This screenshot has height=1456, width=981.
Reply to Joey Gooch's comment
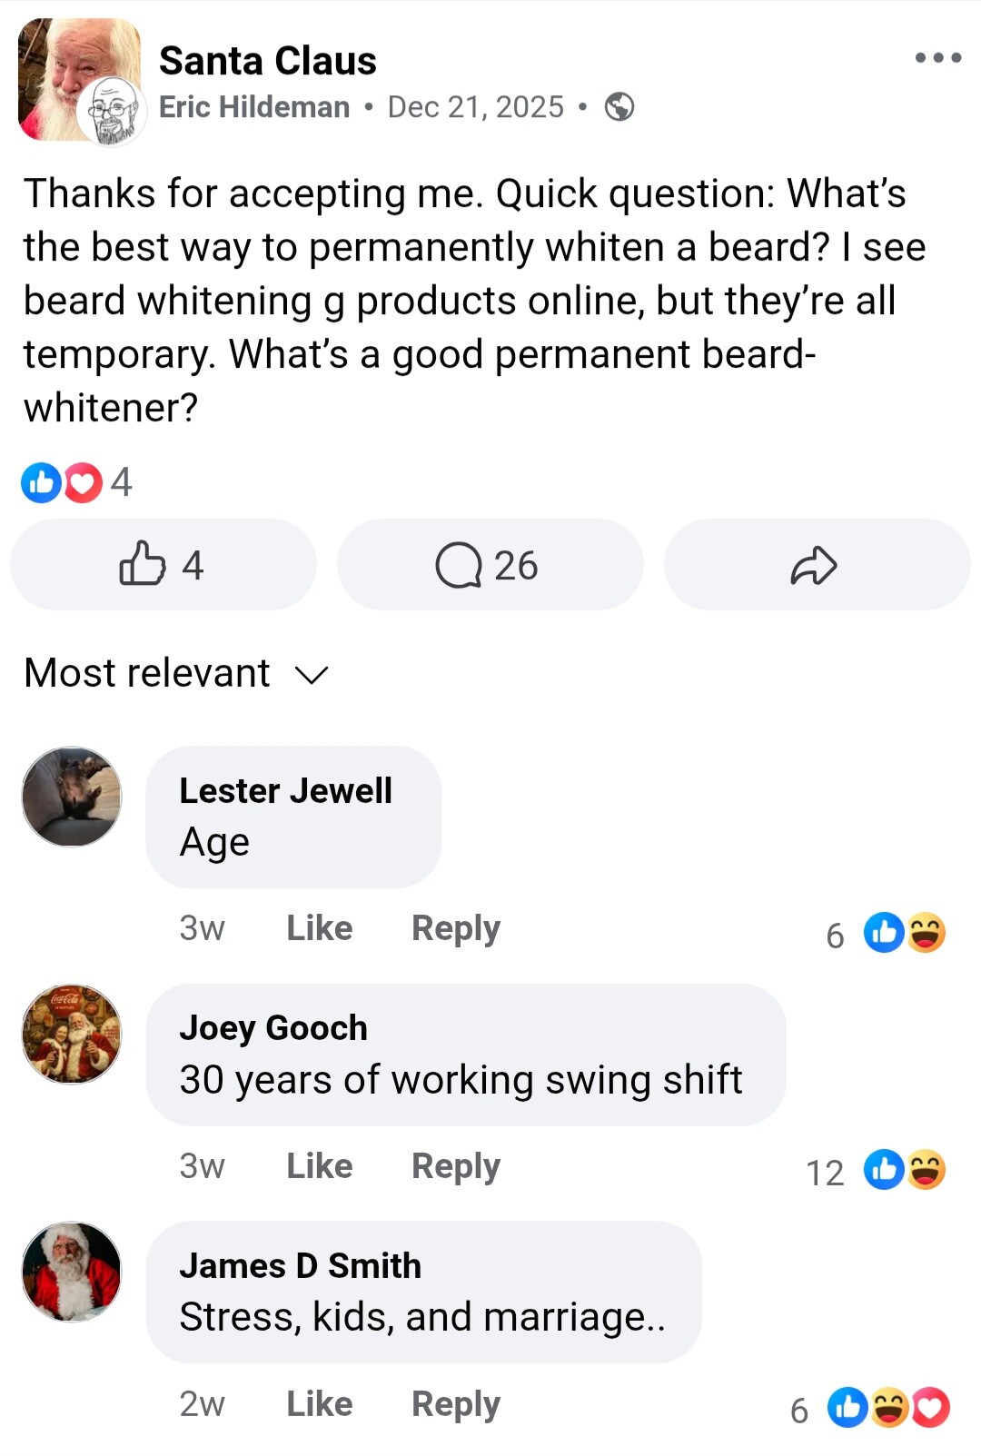(455, 1166)
